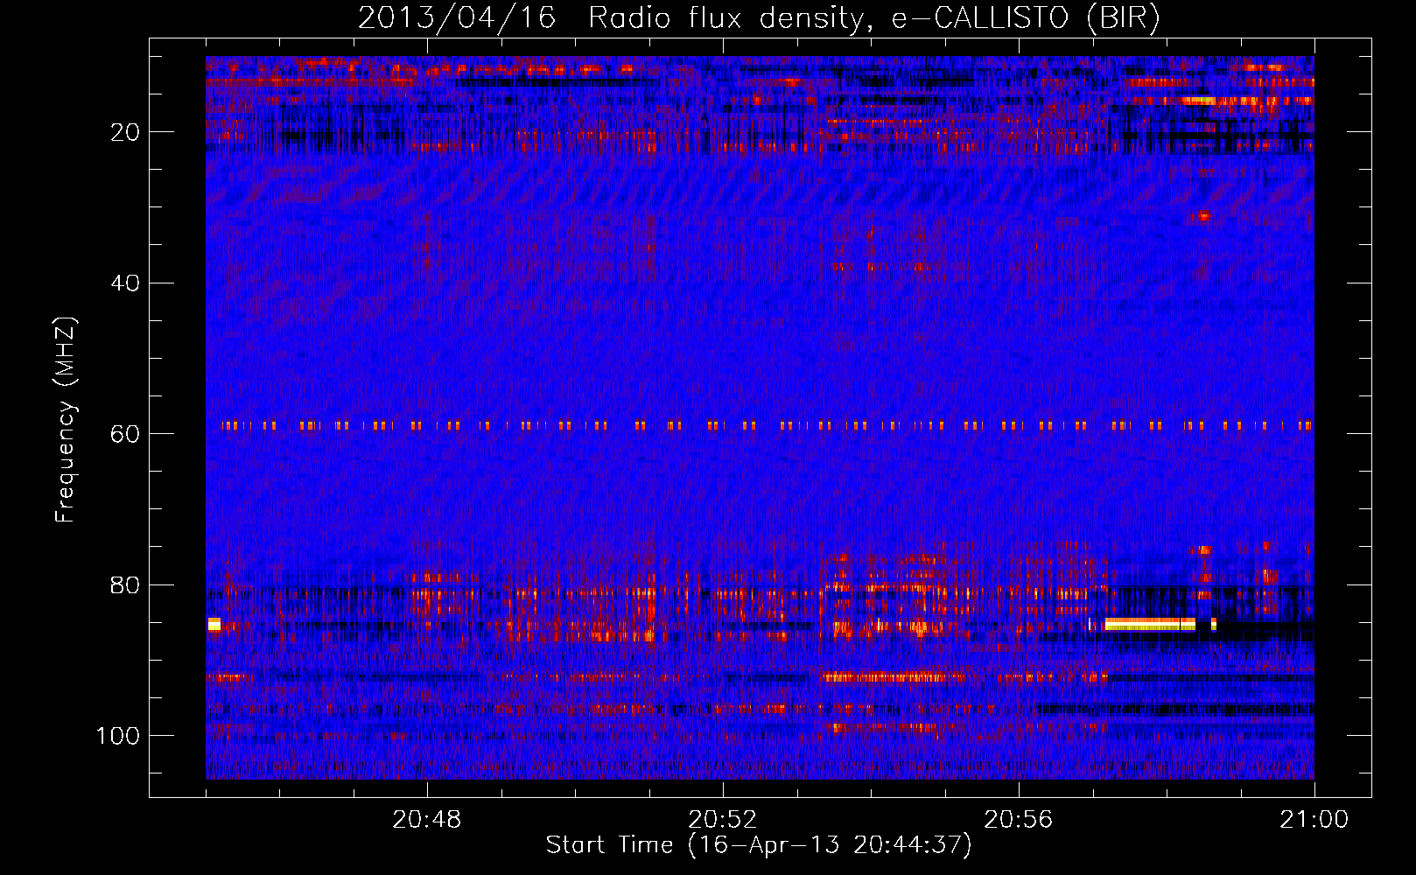Click the 60 MHz frequency tick label

click(x=126, y=434)
